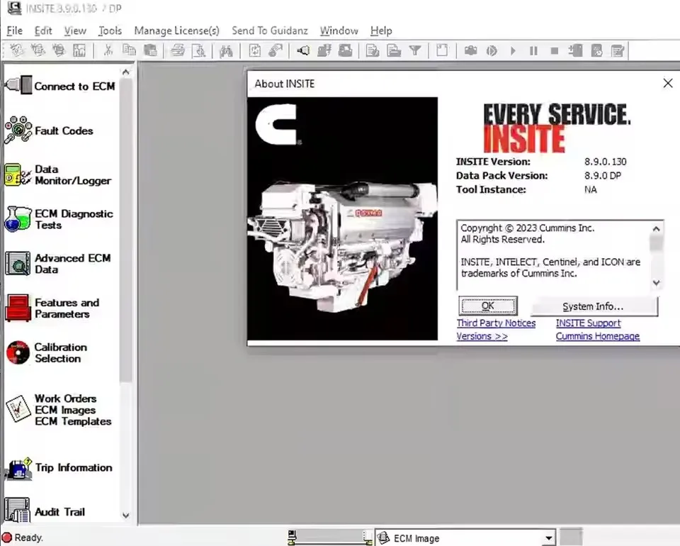Open the ECM Image dropdown at the bottom
Viewport: 680px width, 546px height.
tap(548, 538)
